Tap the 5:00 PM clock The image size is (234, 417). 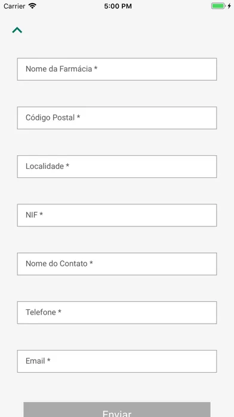(118, 6)
